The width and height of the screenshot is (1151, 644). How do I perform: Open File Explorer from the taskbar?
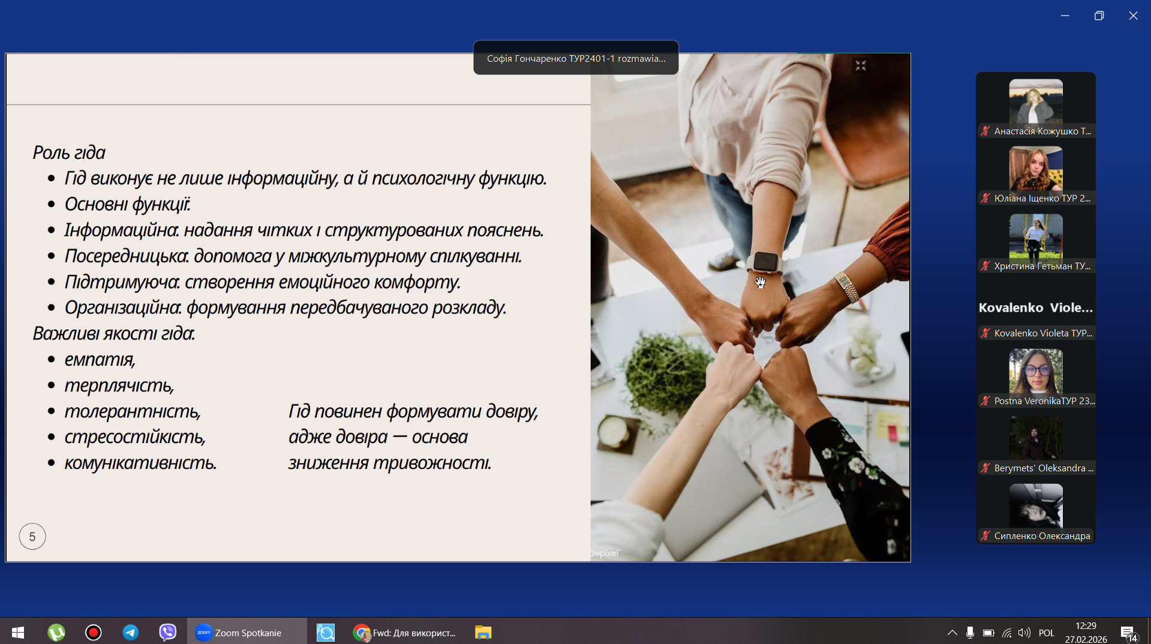[x=483, y=633]
